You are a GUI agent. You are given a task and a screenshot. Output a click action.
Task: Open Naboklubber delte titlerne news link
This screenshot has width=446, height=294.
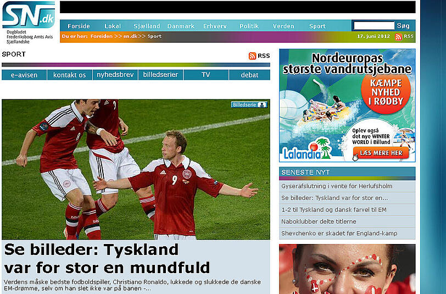click(319, 221)
